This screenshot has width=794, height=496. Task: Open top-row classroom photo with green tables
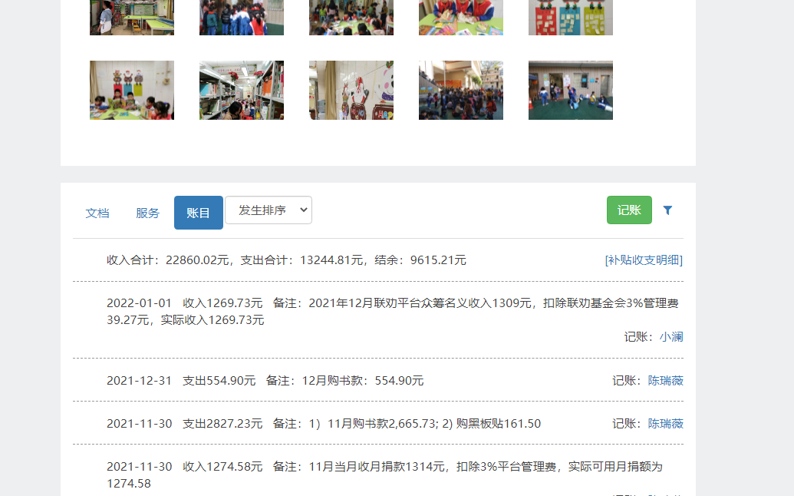tap(132, 17)
